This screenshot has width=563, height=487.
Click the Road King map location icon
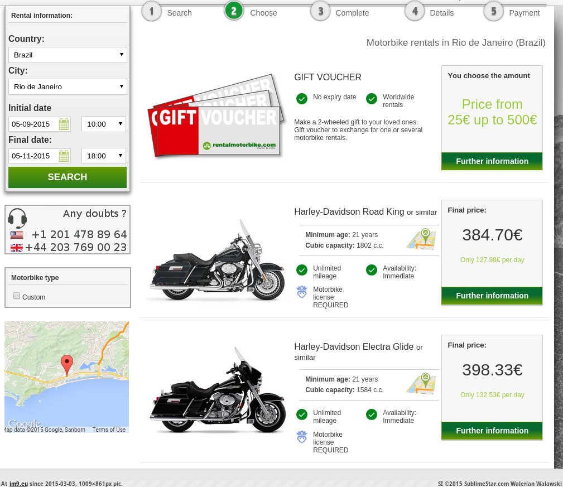click(x=421, y=239)
